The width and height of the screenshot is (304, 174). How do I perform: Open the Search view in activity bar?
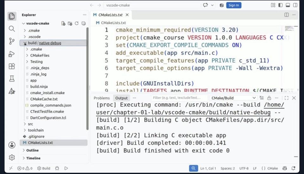click(x=12, y=29)
